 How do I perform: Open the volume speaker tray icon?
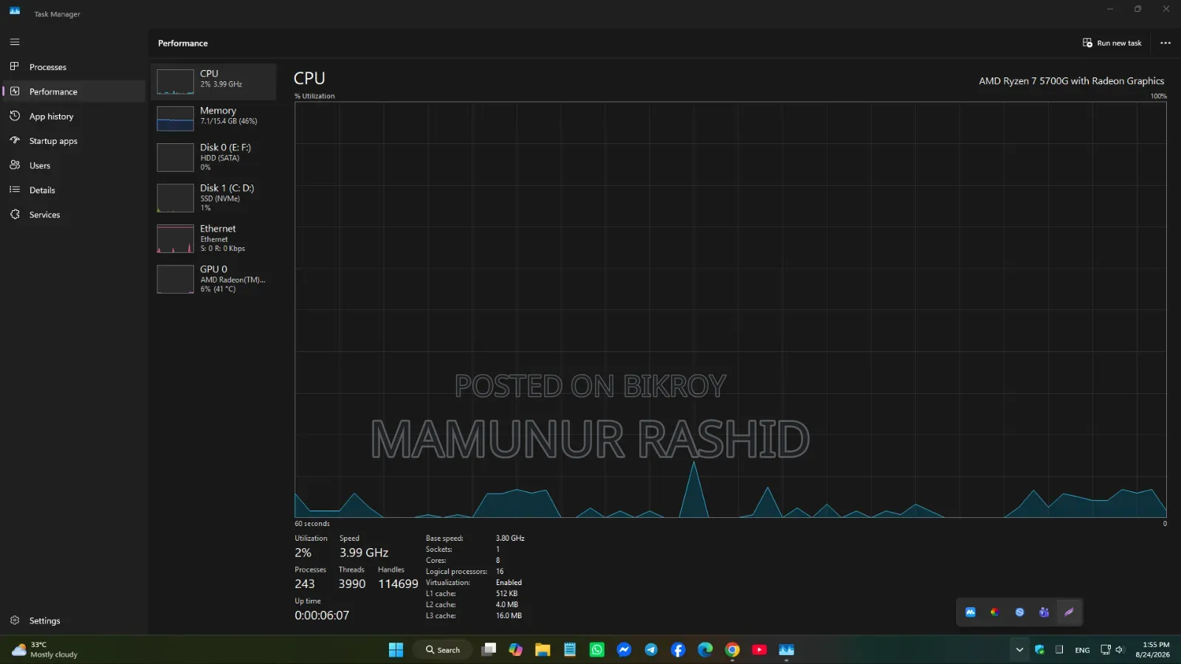pos(1120,650)
